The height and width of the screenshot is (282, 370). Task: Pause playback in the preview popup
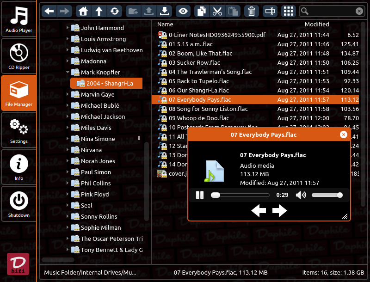pyautogui.click(x=200, y=195)
